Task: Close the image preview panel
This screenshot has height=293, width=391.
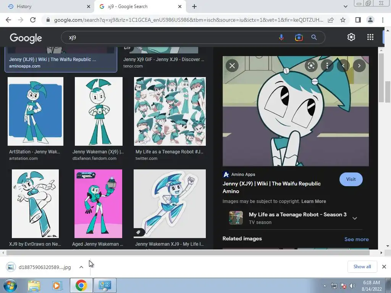Action: pos(232,66)
